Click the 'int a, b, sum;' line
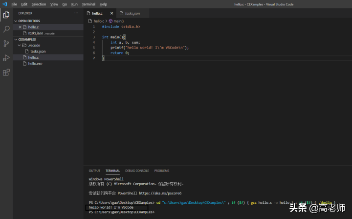This screenshot has width=352, height=219. click(125, 42)
